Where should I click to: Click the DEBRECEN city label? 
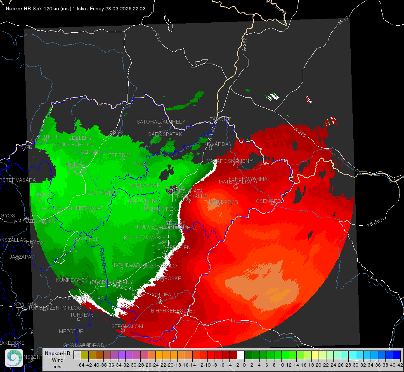(177, 247)
